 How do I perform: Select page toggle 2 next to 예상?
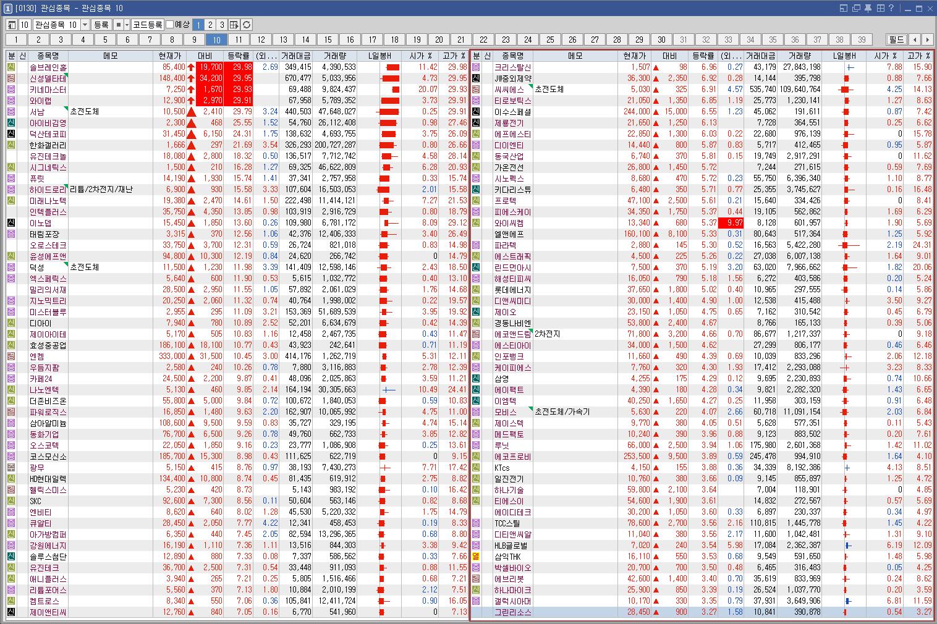tap(210, 25)
